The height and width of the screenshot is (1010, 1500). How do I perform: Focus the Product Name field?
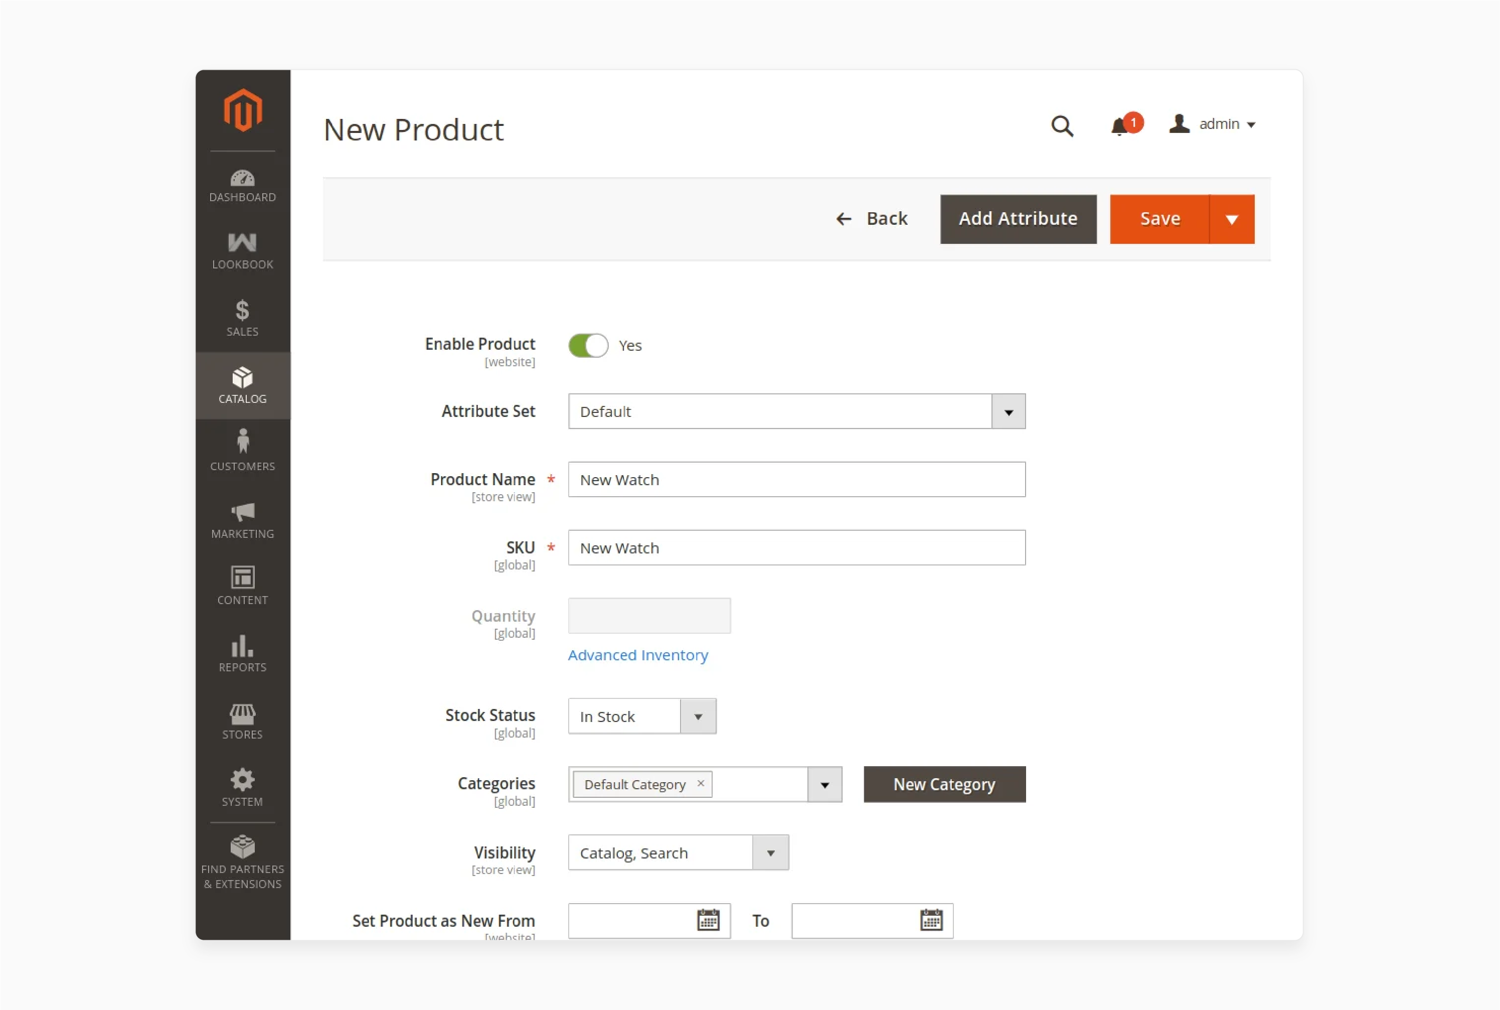point(796,480)
